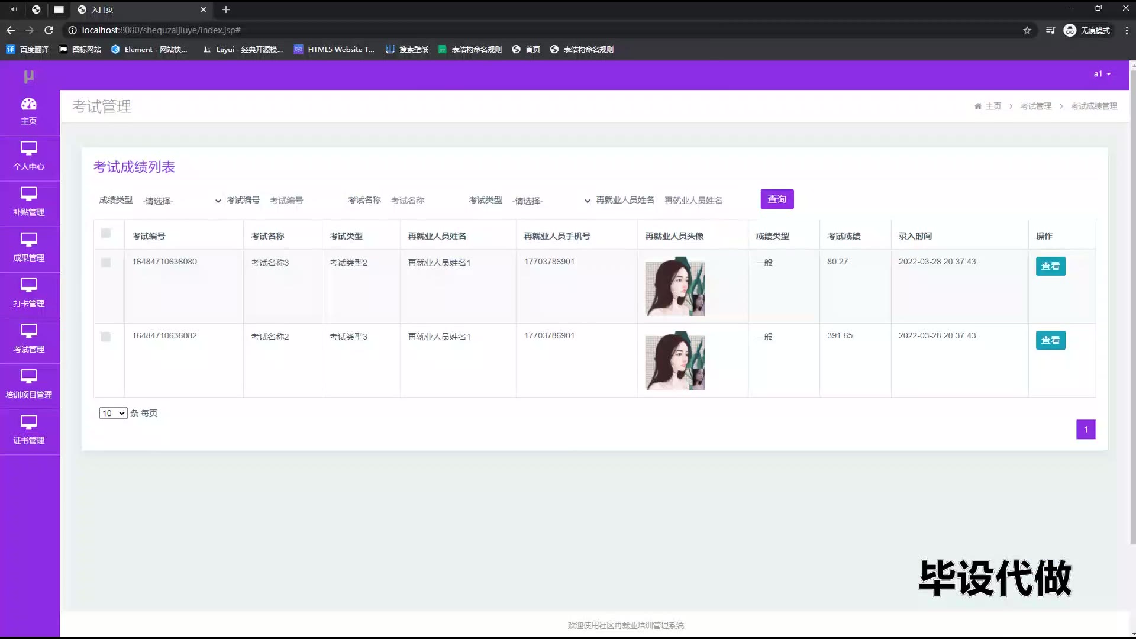Expand the 成绩类型 filter dropdown
1136x639 pixels.
pyautogui.click(x=182, y=201)
